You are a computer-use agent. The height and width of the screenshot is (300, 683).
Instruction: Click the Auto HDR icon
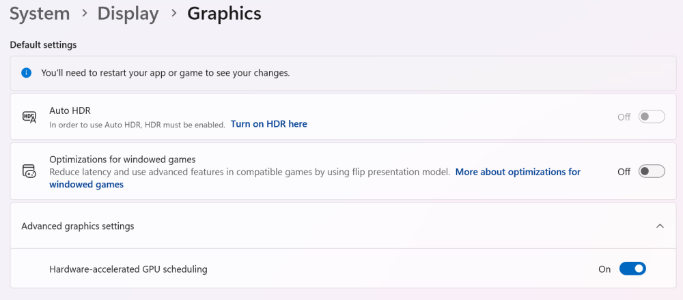click(29, 117)
